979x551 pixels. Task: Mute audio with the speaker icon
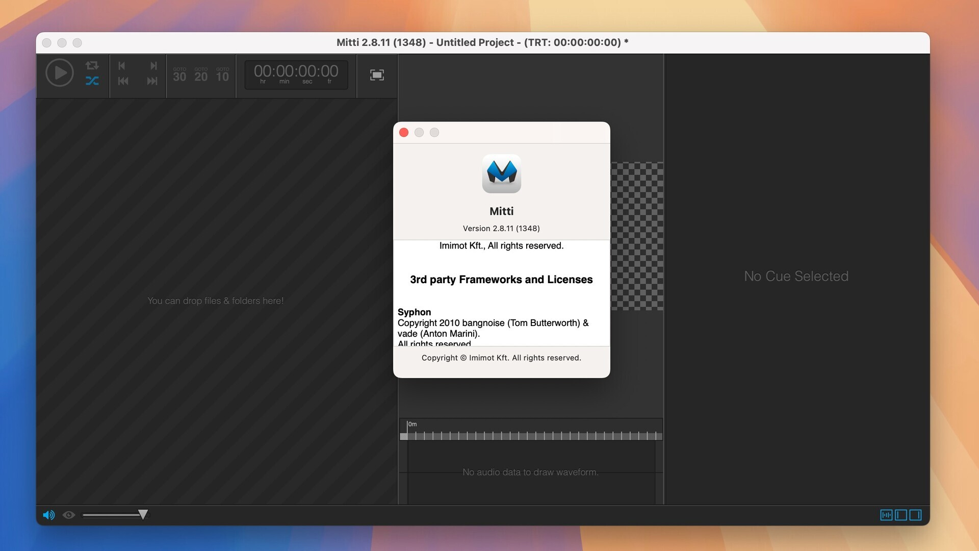[49, 515]
